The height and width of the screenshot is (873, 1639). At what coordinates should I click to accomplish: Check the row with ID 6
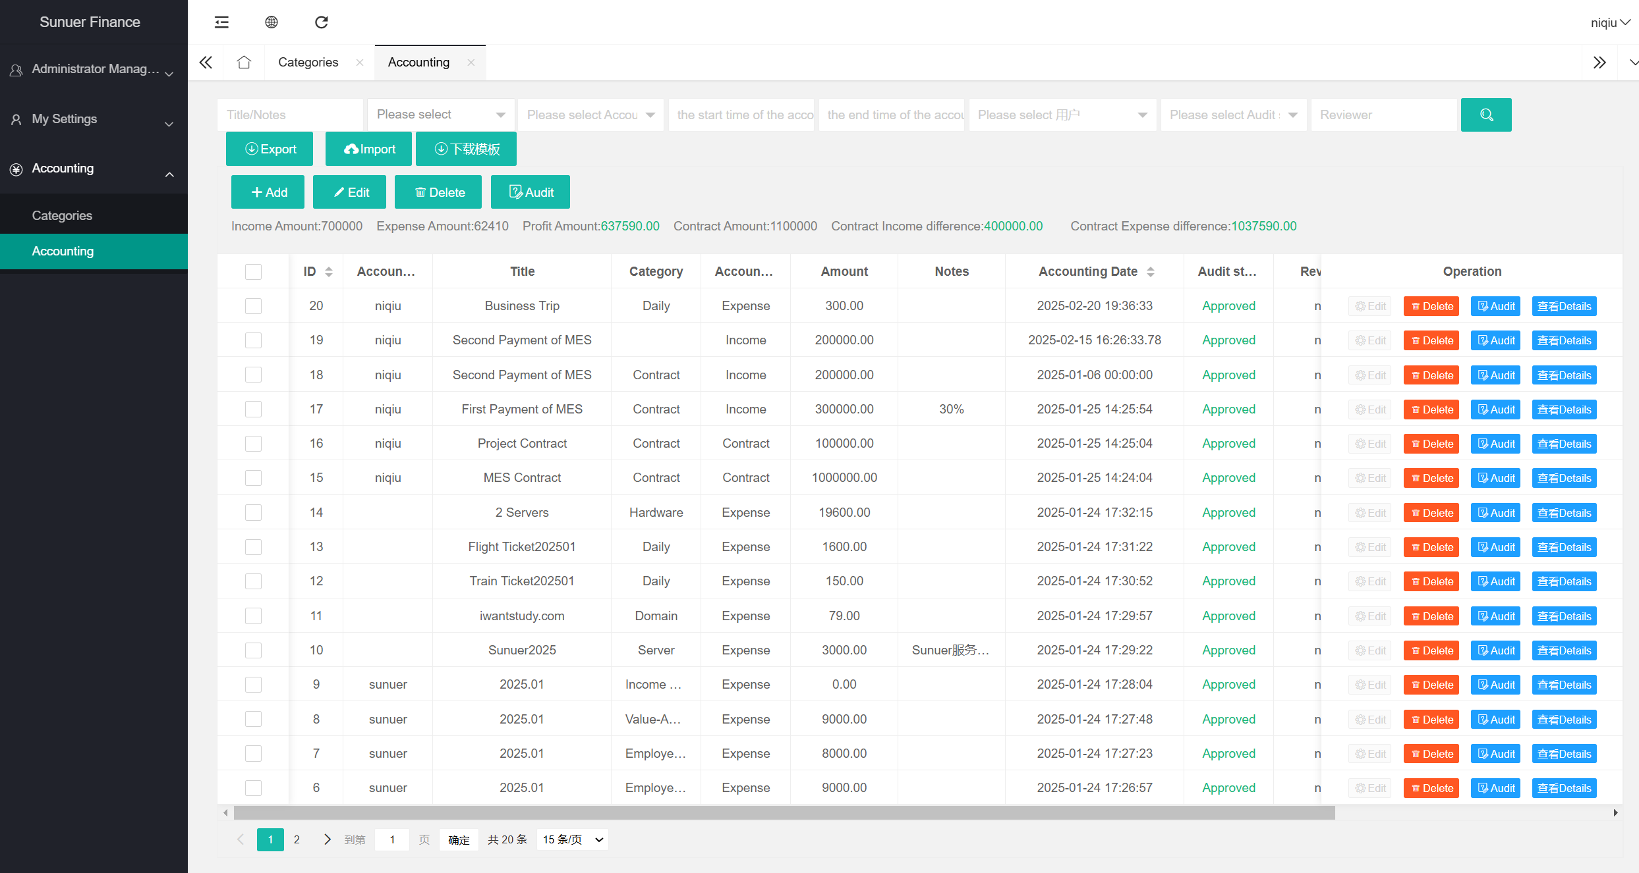253,788
